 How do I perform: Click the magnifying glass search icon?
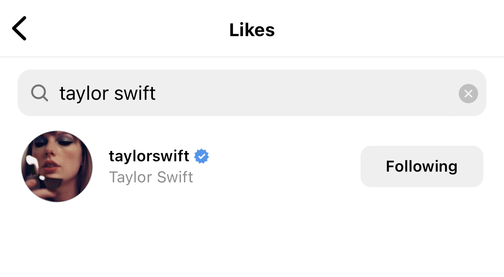click(x=39, y=93)
